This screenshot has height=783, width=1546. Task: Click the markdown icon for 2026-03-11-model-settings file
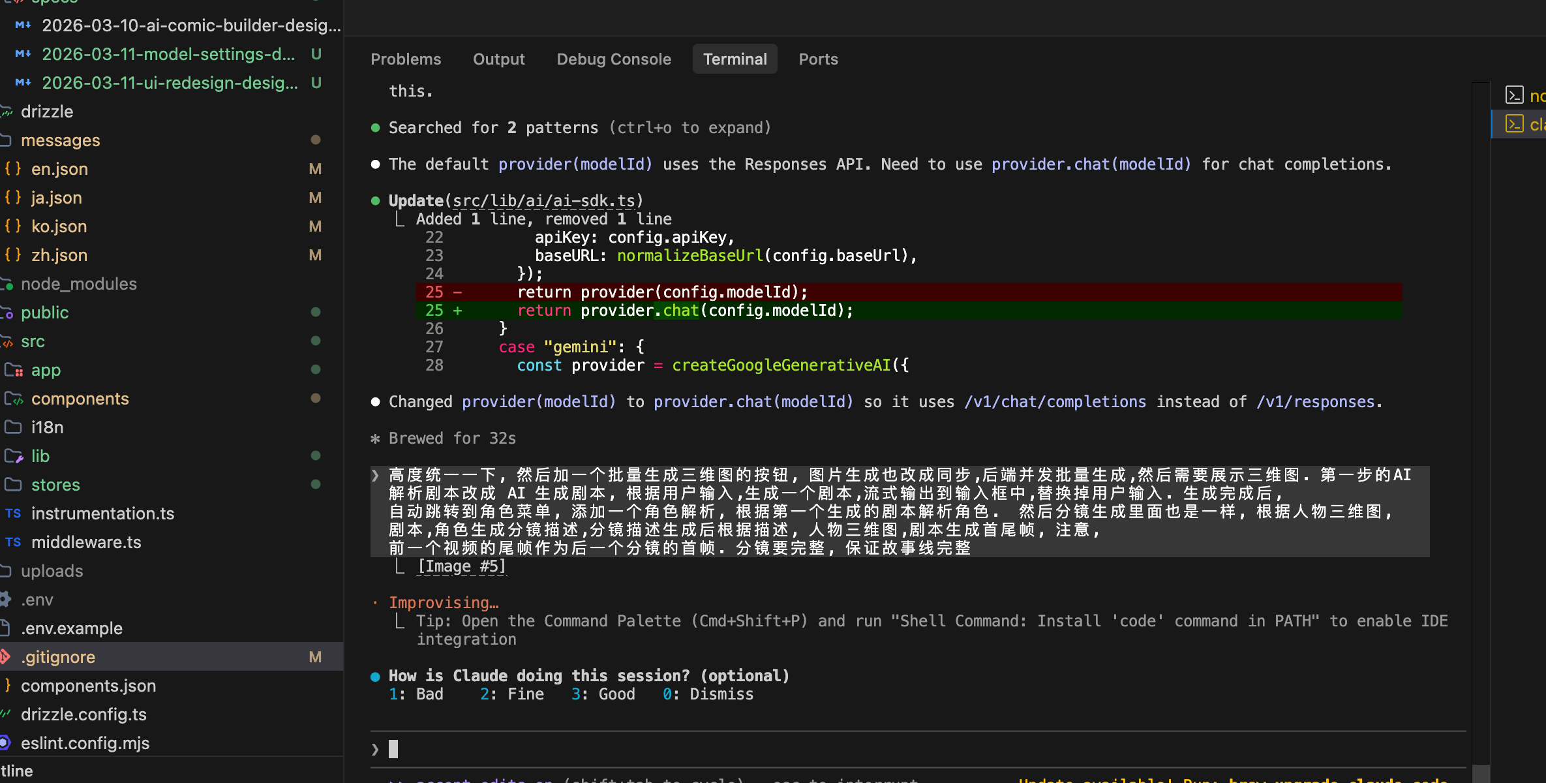coord(23,54)
